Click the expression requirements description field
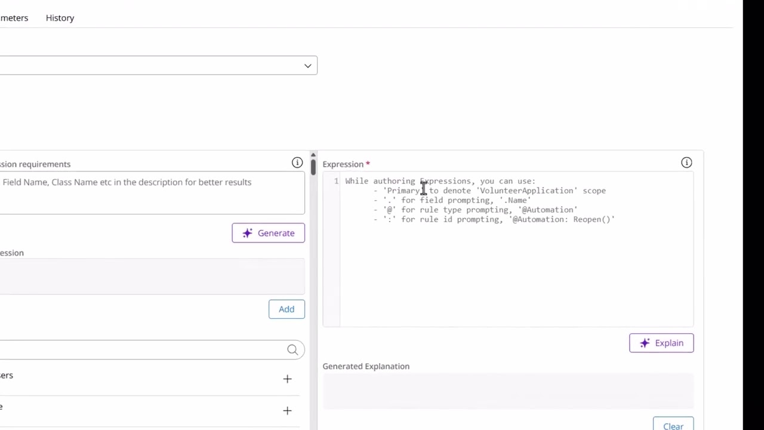Screen dimensions: 764x430 point(152,193)
